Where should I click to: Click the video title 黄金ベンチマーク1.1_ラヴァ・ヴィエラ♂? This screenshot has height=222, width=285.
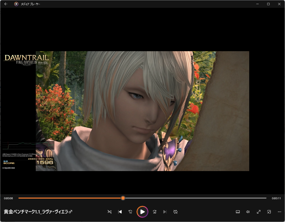pyautogui.click(x=38, y=212)
